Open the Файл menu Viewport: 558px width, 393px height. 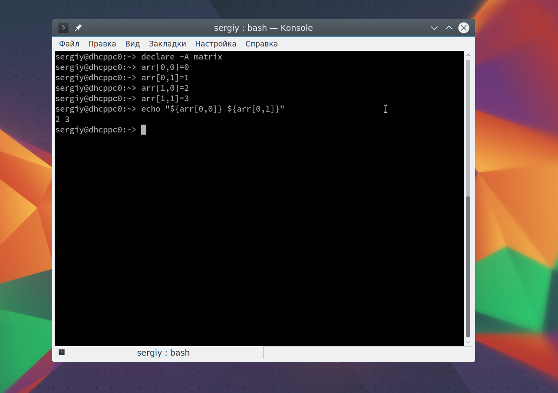point(69,44)
